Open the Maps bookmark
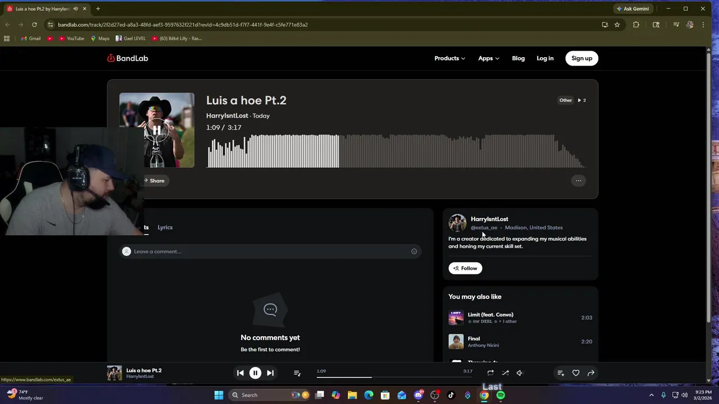719x404 pixels. (100, 39)
